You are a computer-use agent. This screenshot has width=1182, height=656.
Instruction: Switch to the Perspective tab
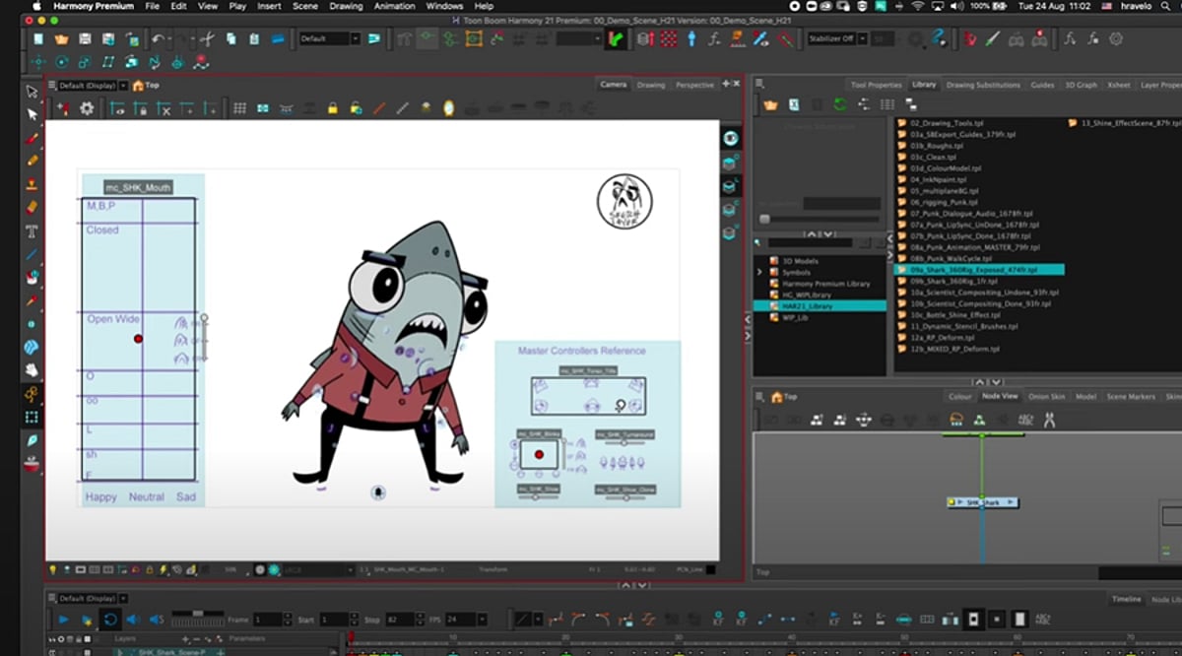[694, 85]
